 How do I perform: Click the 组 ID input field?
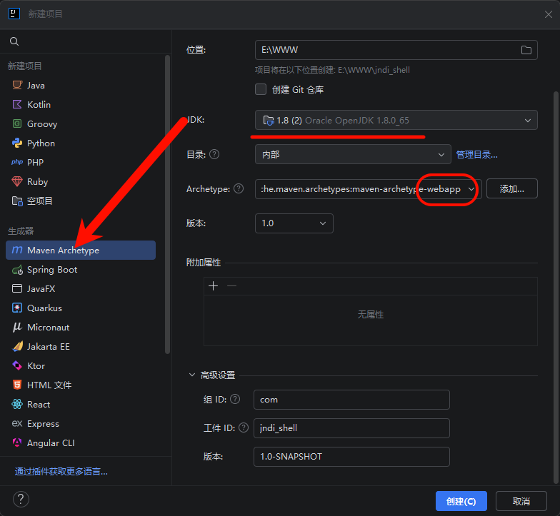(351, 400)
